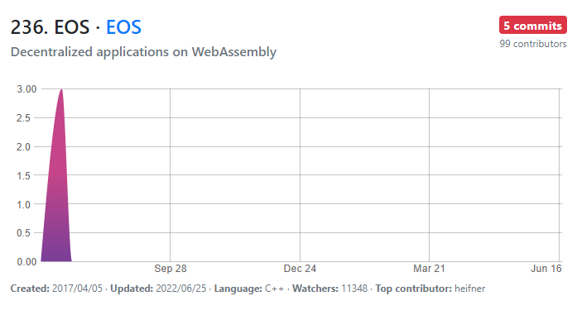Screen dimensions: 577x315
Task: Click the Decentralized applications on WebAssembly description
Action: coord(143,52)
